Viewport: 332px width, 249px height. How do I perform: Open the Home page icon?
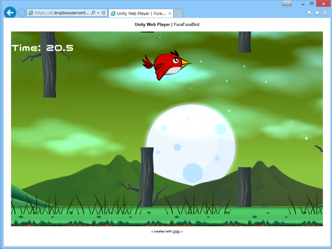309,13
